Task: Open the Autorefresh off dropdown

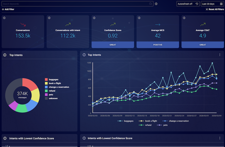Action: [x=188, y=4]
